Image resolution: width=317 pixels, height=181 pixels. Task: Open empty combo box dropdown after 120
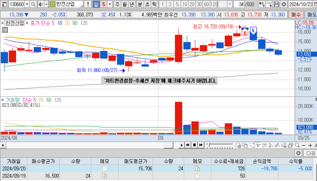[230, 4]
